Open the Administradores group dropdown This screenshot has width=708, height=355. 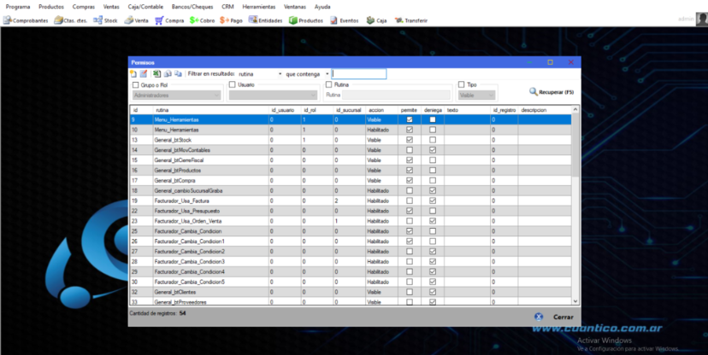point(177,96)
